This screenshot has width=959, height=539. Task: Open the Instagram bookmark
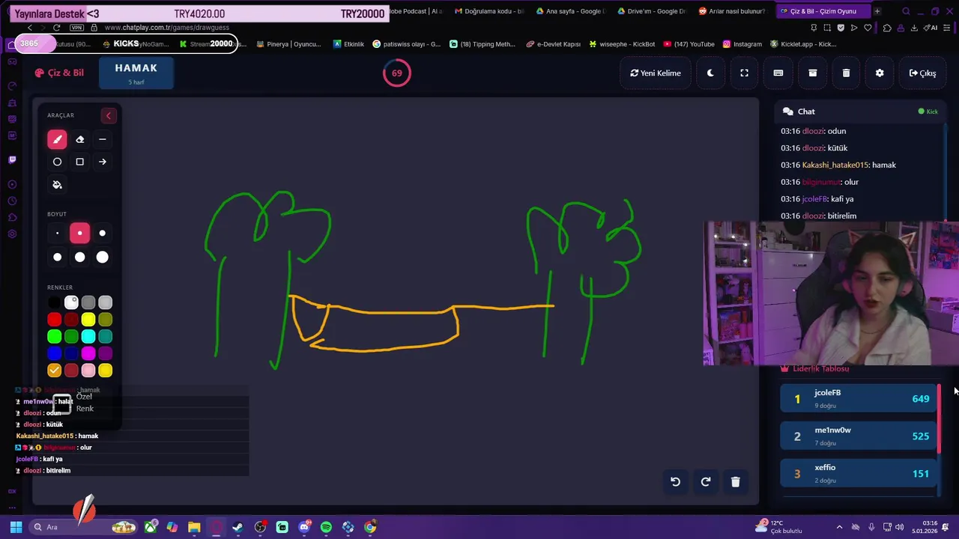pyautogui.click(x=742, y=44)
